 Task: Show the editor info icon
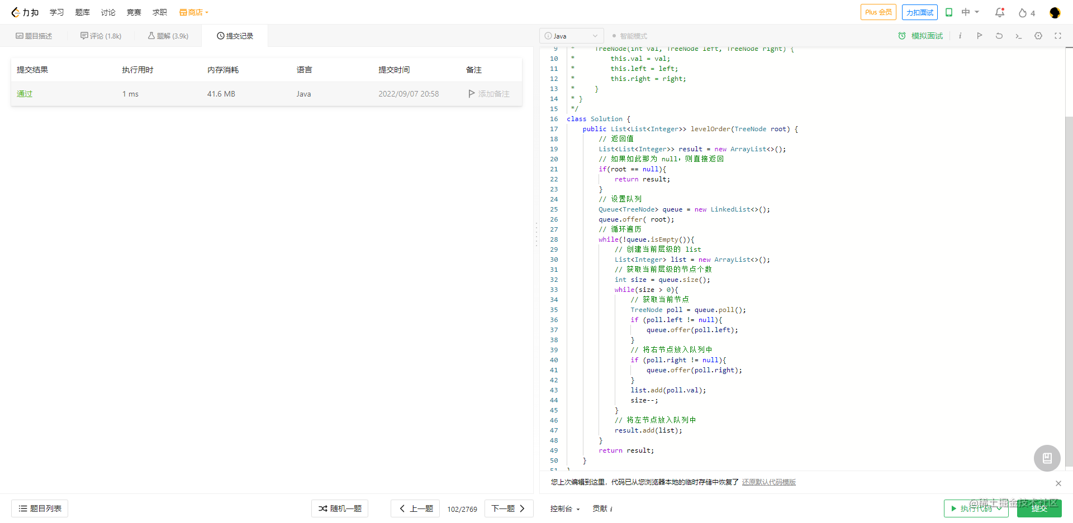tap(960, 36)
